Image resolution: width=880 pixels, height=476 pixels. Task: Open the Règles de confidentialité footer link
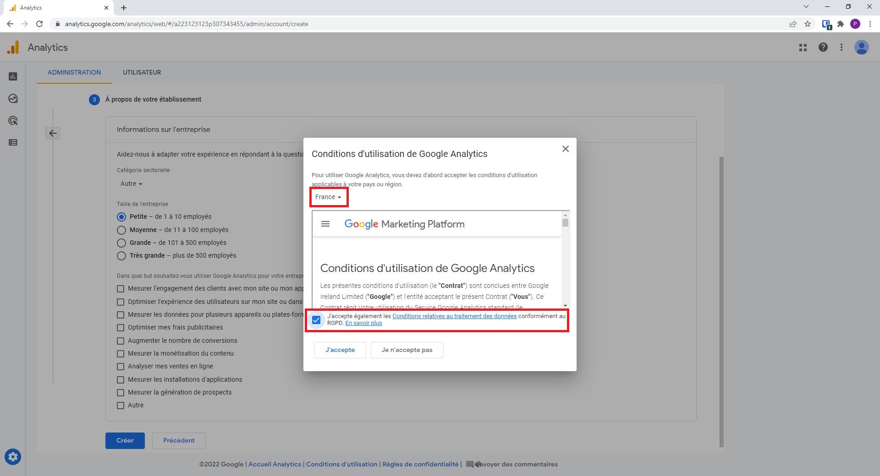click(x=420, y=464)
